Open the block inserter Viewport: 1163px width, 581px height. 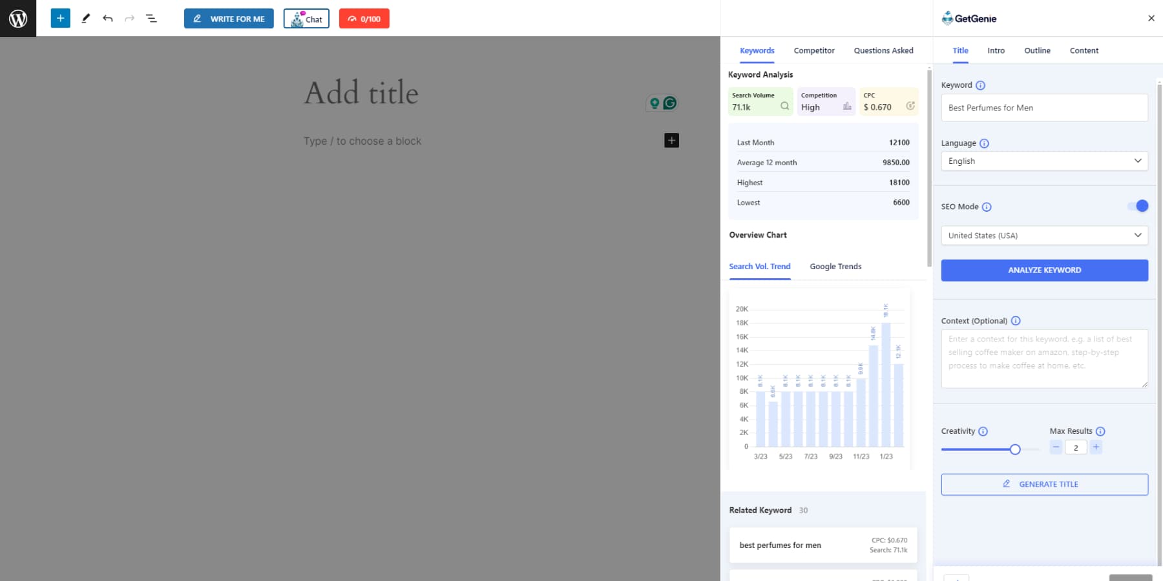click(60, 18)
